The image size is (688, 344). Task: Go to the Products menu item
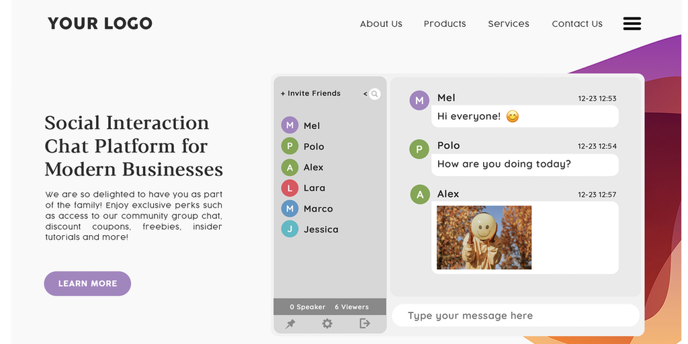pyautogui.click(x=445, y=24)
